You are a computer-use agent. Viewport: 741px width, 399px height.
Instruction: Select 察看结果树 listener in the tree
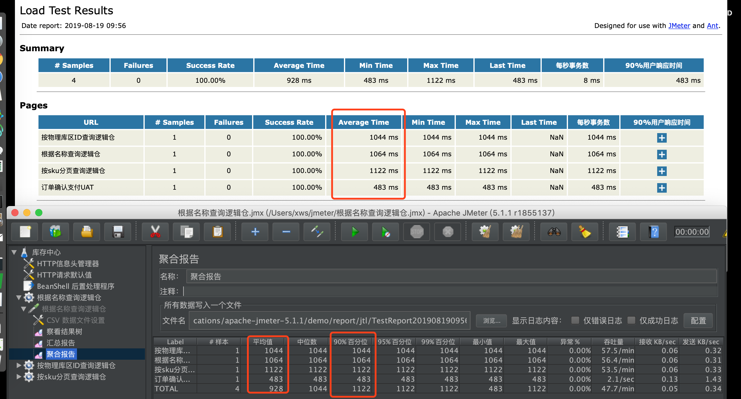(x=64, y=331)
